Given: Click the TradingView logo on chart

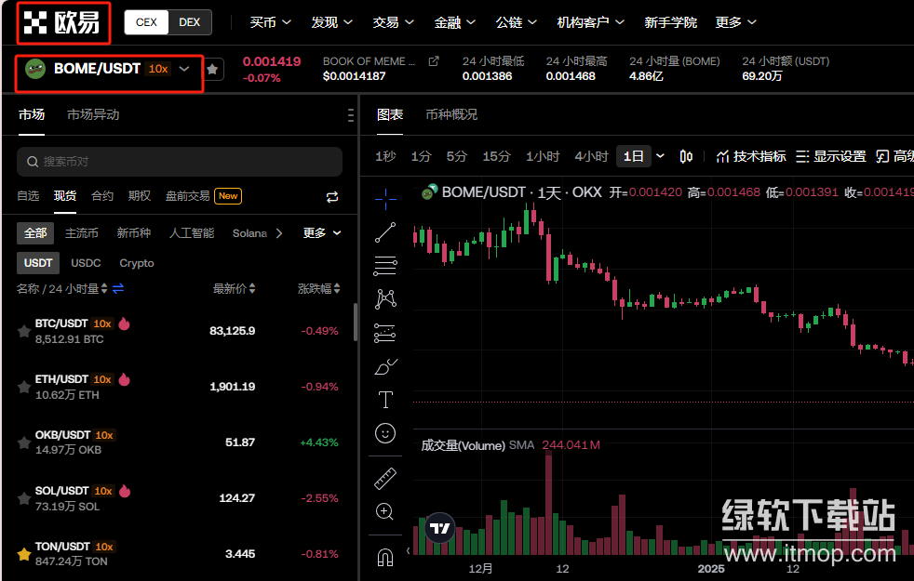Looking at the screenshot, I should (439, 528).
